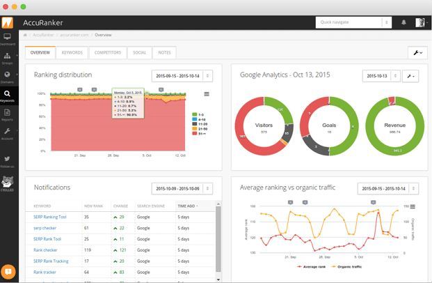Open Notifications date range picker
The image size is (432, 283).
pyautogui.click(x=182, y=189)
